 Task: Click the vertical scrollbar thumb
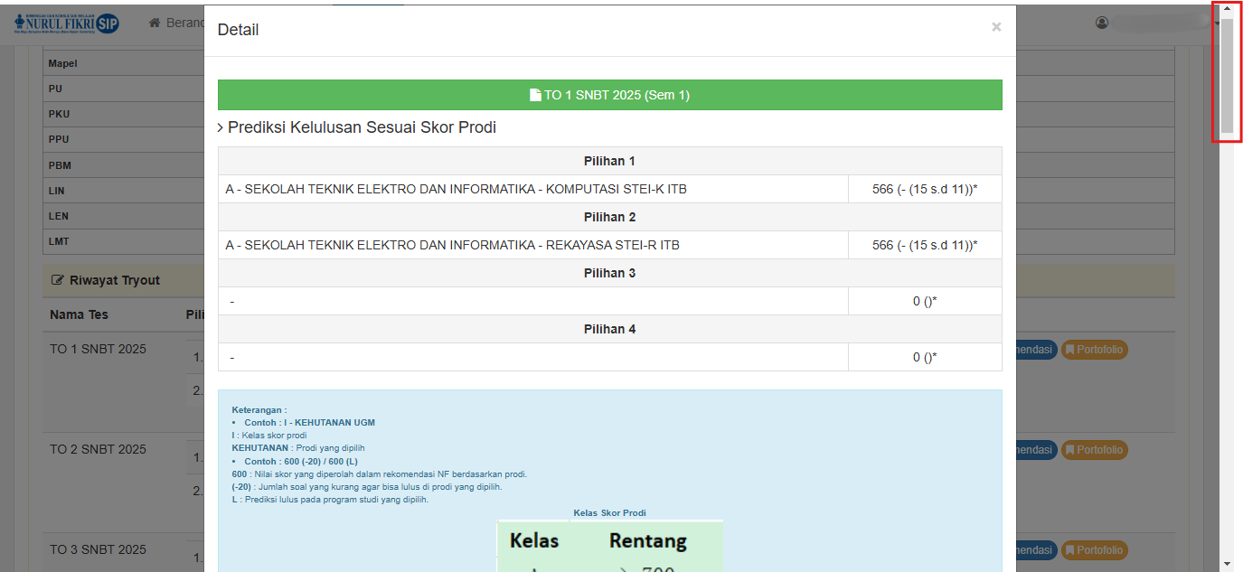[x=1227, y=74]
